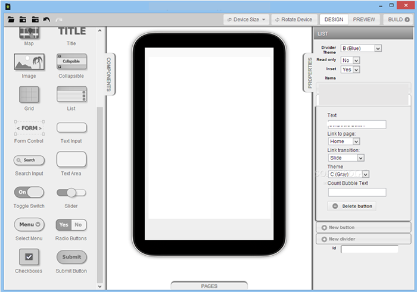Choose the Checkboxes component
Screen dimensions: 417x292
pyautogui.click(x=29, y=257)
